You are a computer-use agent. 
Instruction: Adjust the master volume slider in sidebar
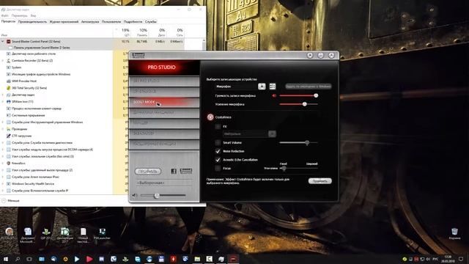click(x=156, y=196)
